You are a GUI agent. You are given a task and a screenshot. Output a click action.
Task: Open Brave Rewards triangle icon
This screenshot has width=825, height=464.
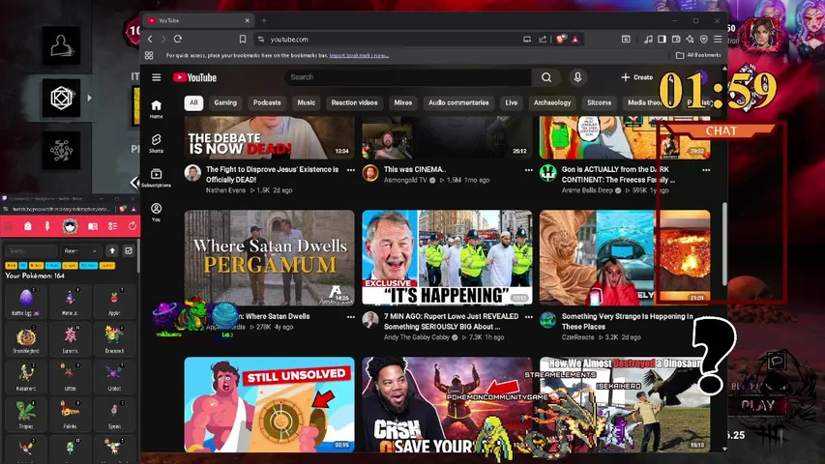[x=575, y=39]
